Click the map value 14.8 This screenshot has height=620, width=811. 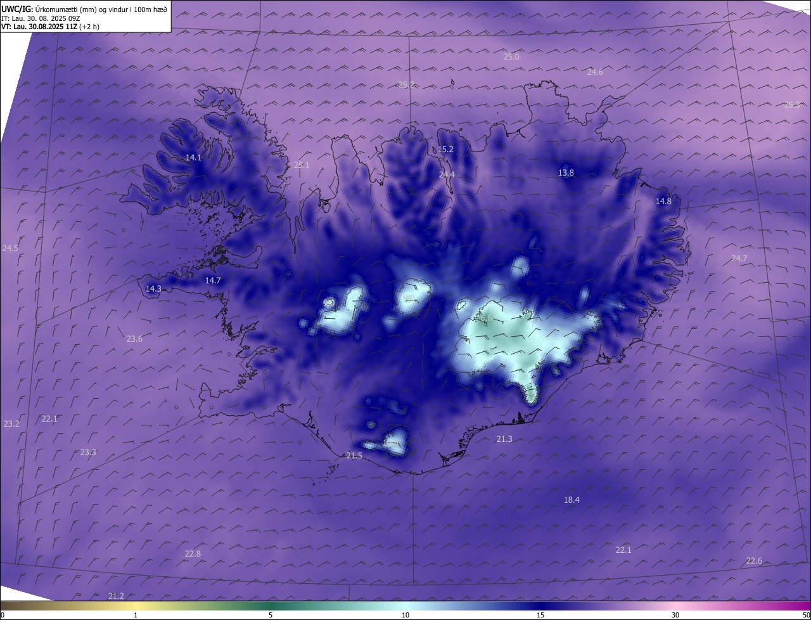point(663,201)
